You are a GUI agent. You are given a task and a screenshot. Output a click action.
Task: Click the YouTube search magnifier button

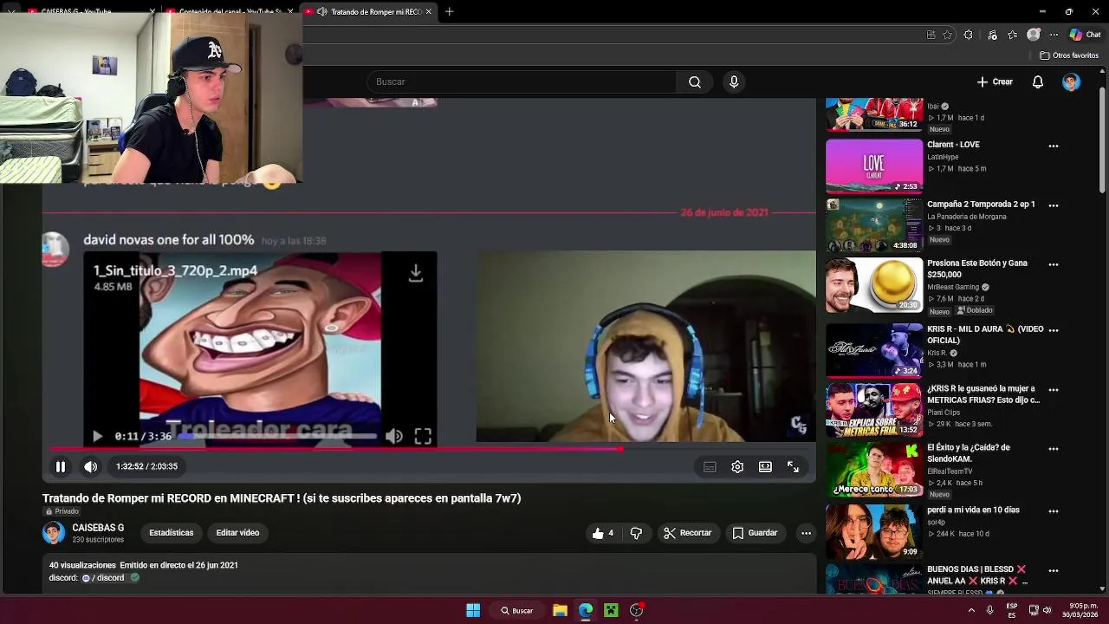(x=695, y=81)
